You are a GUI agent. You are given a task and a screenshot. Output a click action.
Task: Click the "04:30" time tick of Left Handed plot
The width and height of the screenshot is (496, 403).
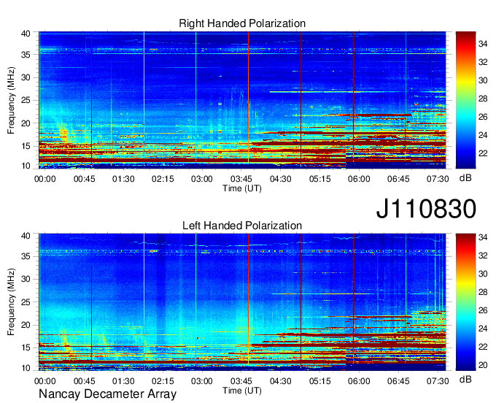[281, 381]
